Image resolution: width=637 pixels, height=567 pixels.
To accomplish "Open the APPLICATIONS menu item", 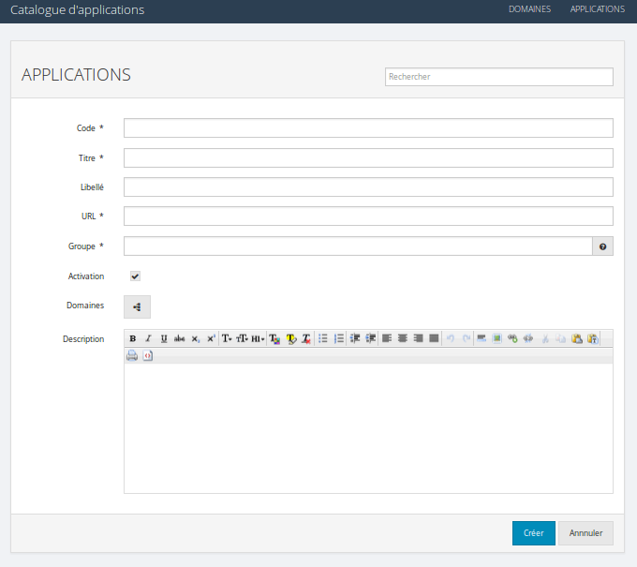I will (x=597, y=9).
